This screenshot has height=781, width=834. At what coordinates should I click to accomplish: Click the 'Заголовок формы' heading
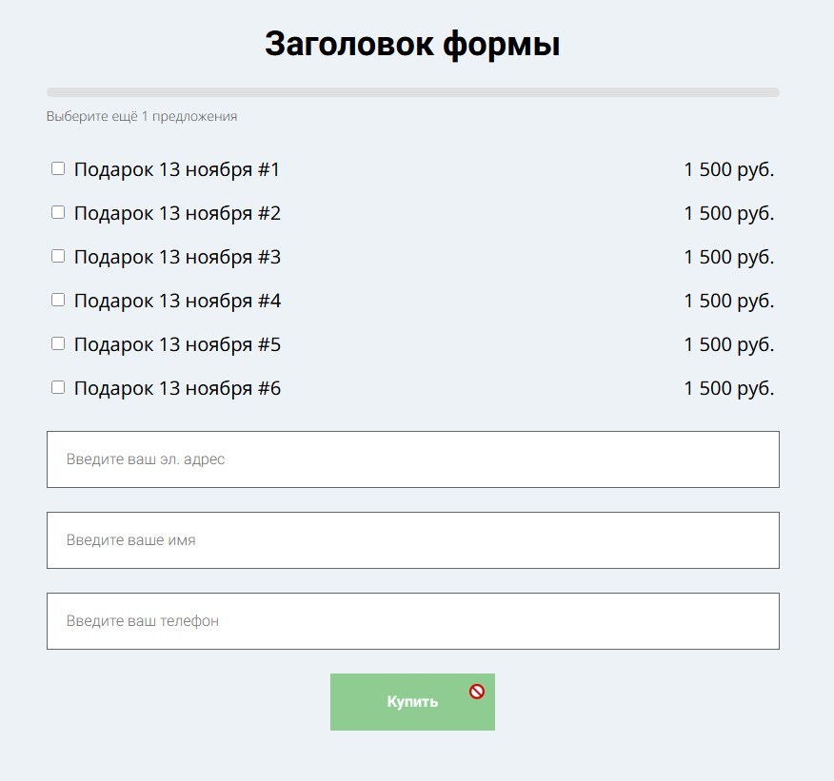(412, 44)
